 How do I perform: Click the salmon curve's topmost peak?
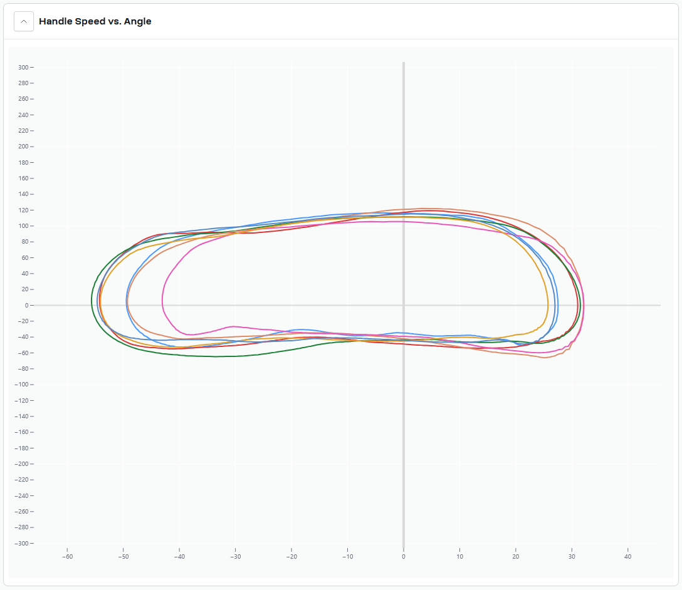[426, 209]
